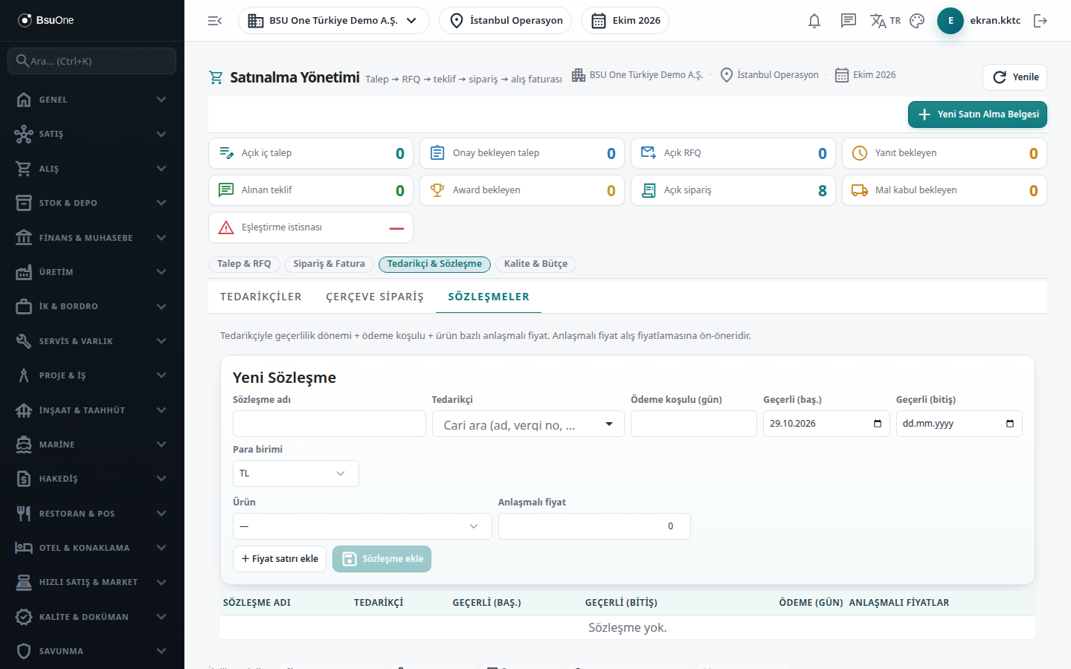Expand the Finans & Muhasebe sidebar section
The height and width of the screenshot is (669, 1071).
click(x=92, y=238)
